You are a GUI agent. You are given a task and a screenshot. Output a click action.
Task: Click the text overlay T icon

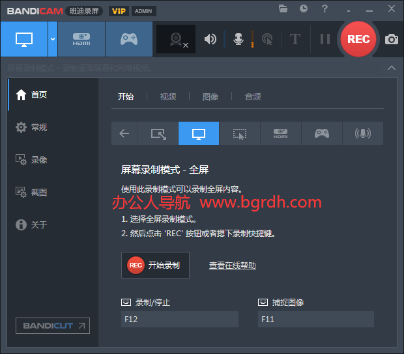295,39
